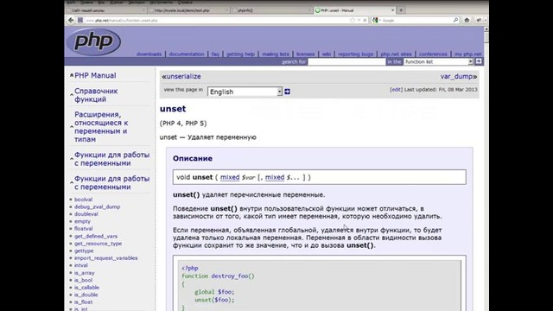Open doubleval in the sidebar
The width and height of the screenshot is (553, 311).
(x=86, y=214)
